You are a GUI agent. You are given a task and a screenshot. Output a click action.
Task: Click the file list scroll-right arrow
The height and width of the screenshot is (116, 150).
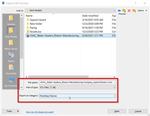coord(114,77)
